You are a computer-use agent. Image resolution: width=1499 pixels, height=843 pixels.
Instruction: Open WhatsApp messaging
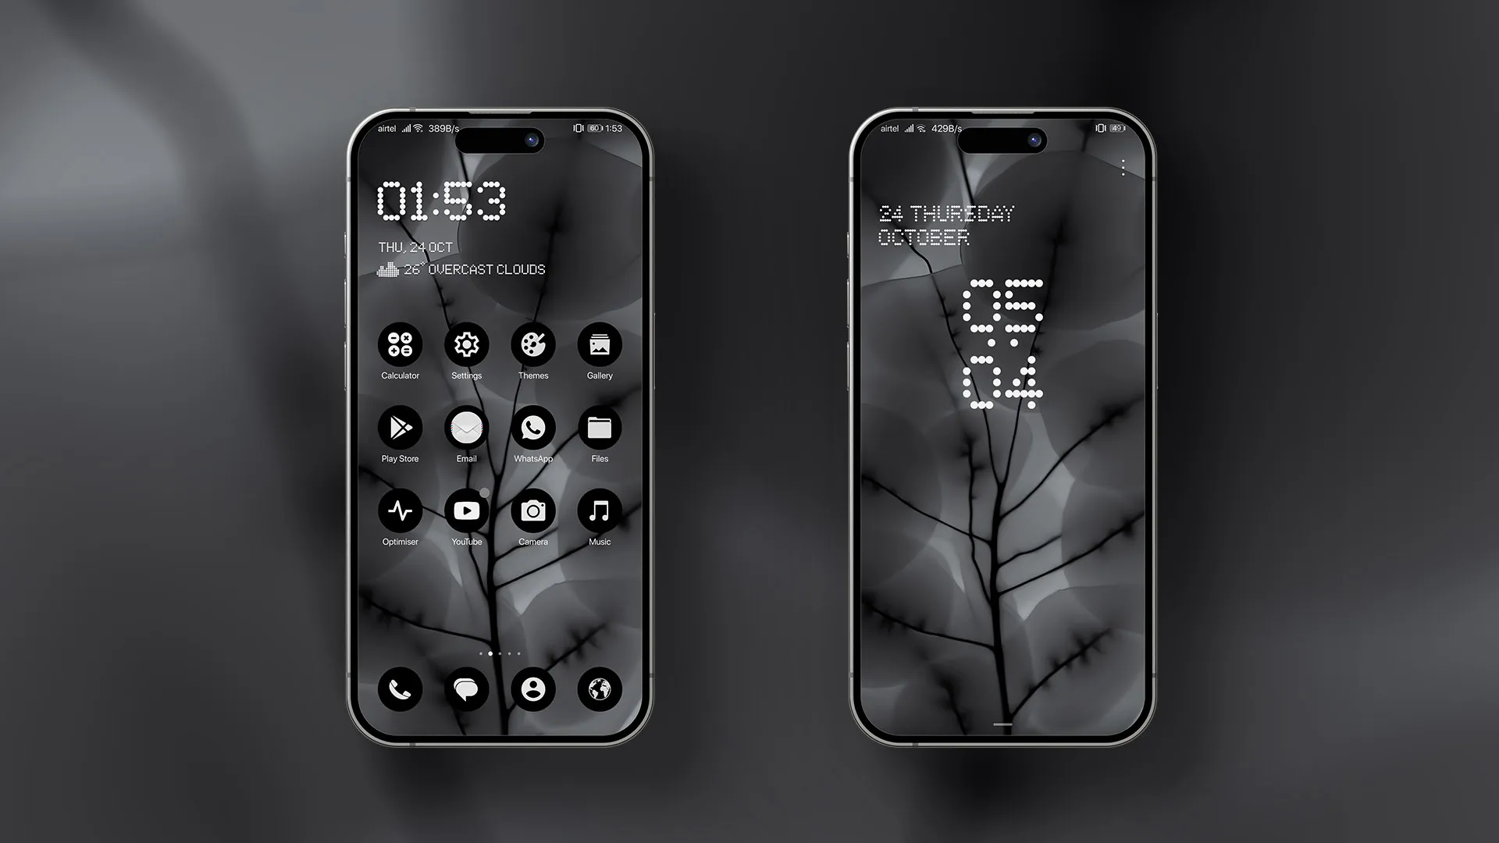(x=533, y=429)
